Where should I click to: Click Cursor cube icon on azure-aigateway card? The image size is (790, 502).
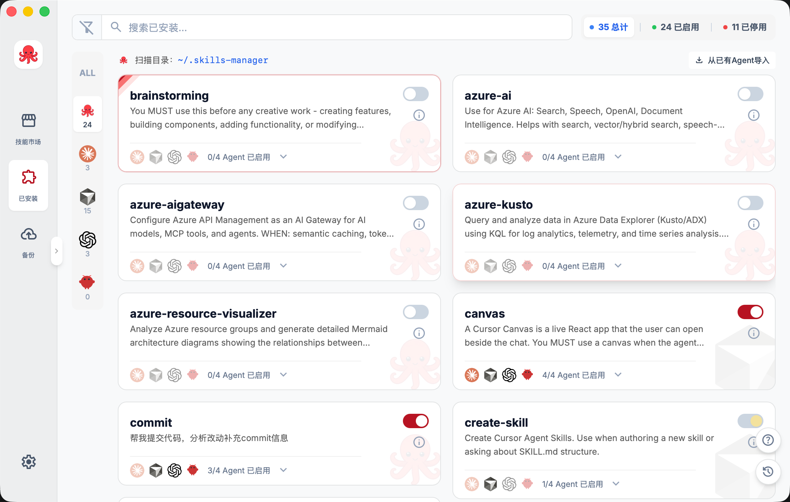pyautogui.click(x=156, y=266)
